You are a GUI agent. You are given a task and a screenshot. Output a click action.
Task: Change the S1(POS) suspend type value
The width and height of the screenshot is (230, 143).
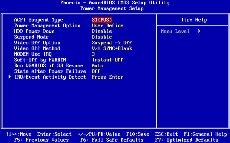tap(102, 20)
